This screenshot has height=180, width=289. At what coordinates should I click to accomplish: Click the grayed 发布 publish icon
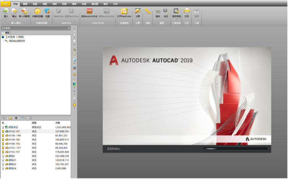[197, 11]
